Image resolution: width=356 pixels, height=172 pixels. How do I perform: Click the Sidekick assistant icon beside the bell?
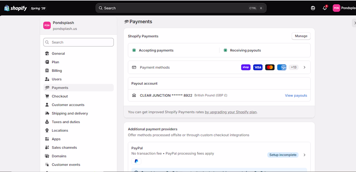click(313, 8)
